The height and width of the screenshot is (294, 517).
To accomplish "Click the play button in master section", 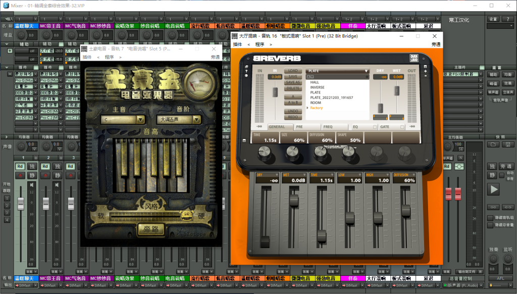I will click(x=493, y=189).
